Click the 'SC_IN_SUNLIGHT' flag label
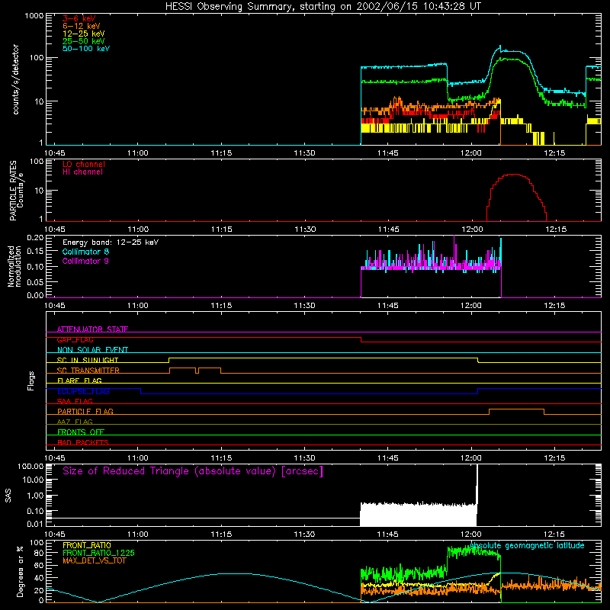This screenshot has width=610, height=610. point(88,360)
